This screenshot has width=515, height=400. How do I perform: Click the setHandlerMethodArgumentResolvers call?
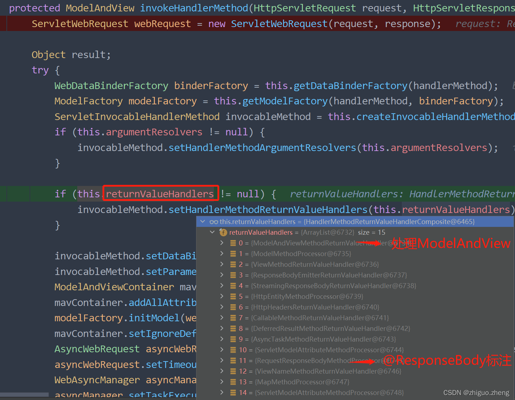coord(262,147)
